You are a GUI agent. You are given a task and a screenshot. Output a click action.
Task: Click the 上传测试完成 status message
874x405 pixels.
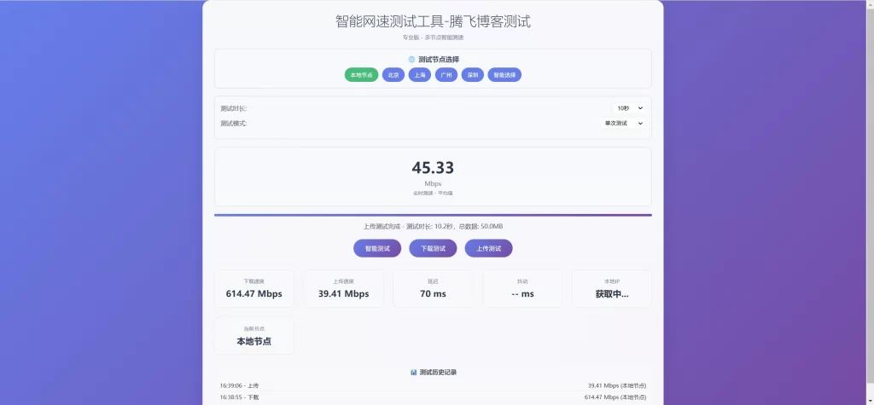pyautogui.click(x=433, y=226)
